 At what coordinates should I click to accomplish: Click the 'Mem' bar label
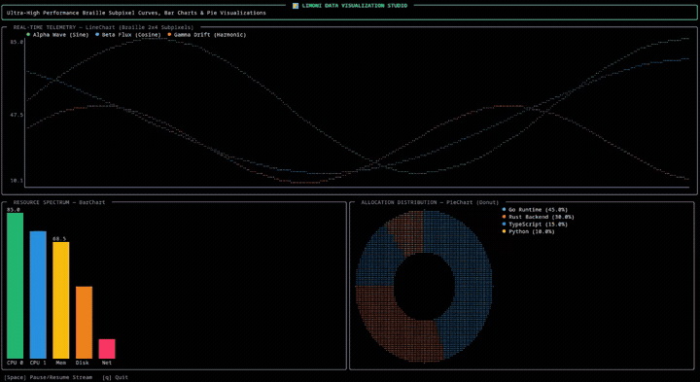pyautogui.click(x=60, y=363)
